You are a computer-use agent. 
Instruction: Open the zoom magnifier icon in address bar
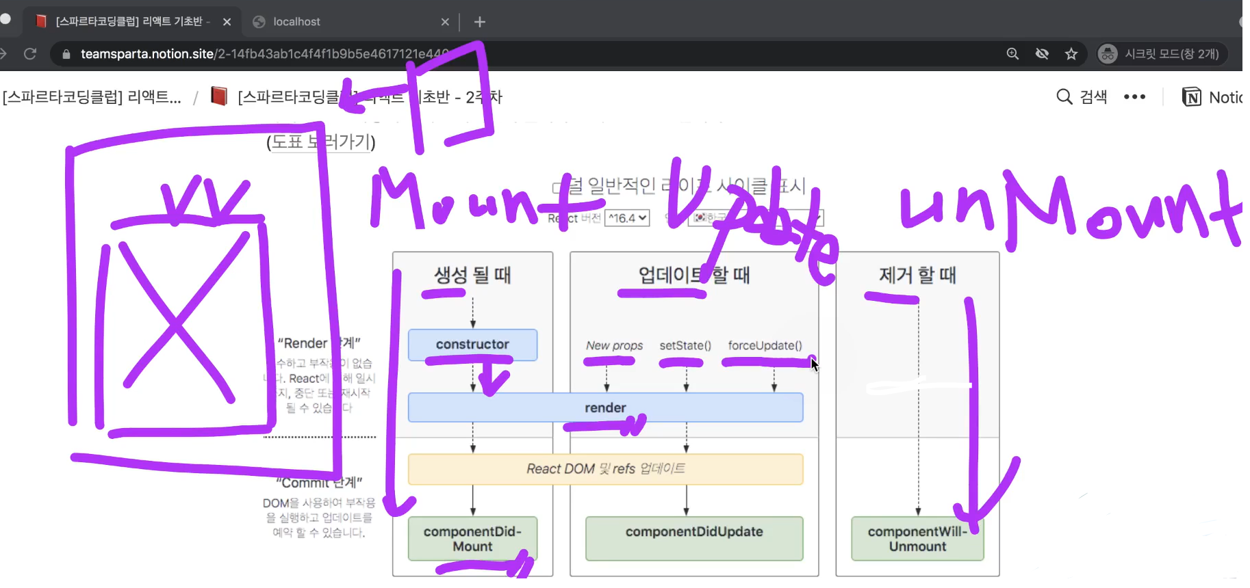[x=1012, y=53]
